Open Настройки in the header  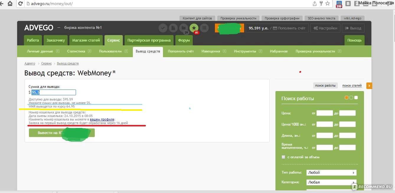click(325, 28)
